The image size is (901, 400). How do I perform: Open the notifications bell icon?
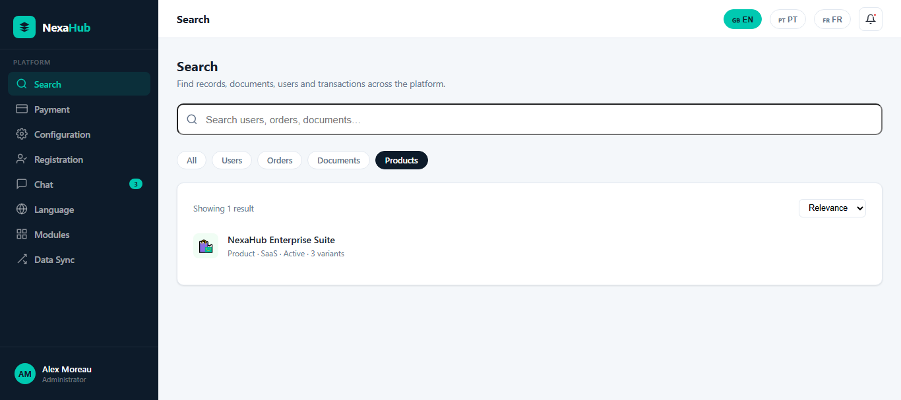(x=871, y=19)
